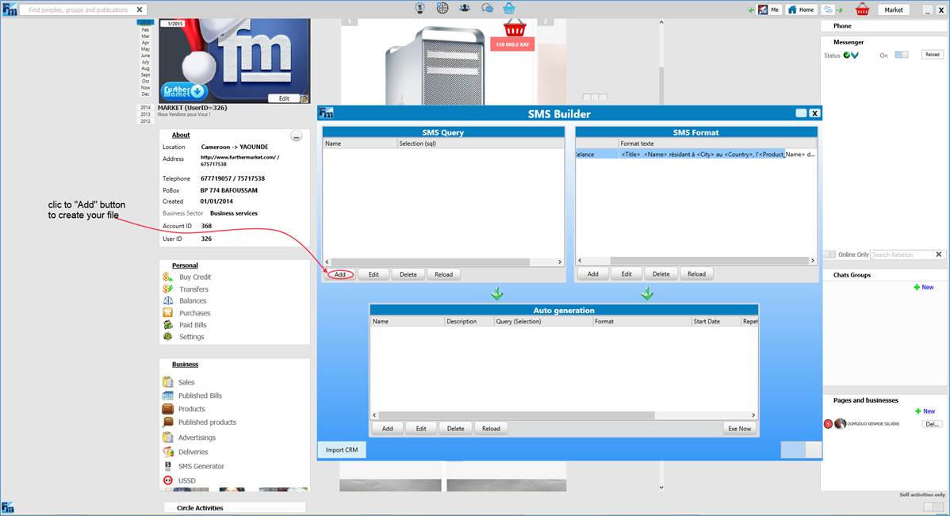Toggle the Online Only switch

829,254
